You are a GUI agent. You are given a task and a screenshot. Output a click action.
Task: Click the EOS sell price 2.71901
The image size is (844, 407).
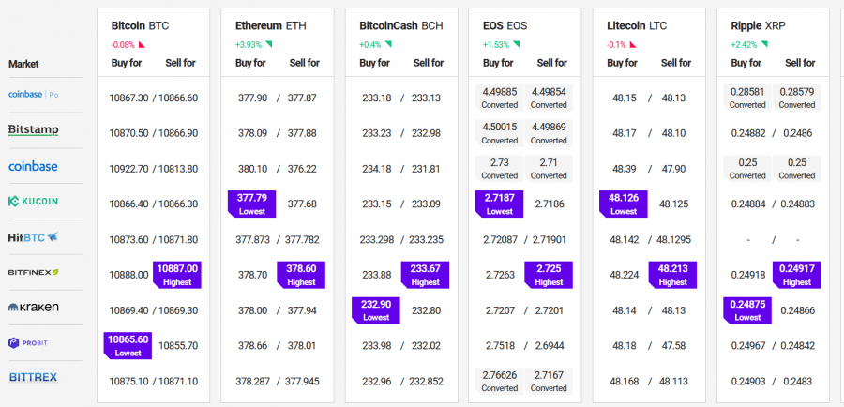pyautogui.click(x=549, y=239)
